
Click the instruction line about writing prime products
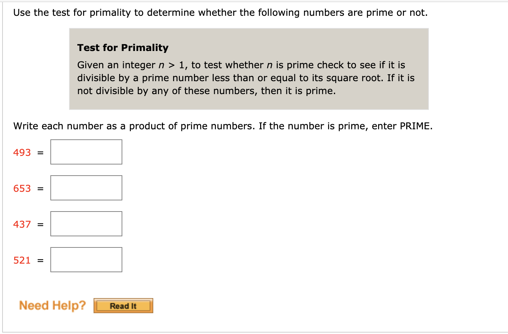[223, 126]
